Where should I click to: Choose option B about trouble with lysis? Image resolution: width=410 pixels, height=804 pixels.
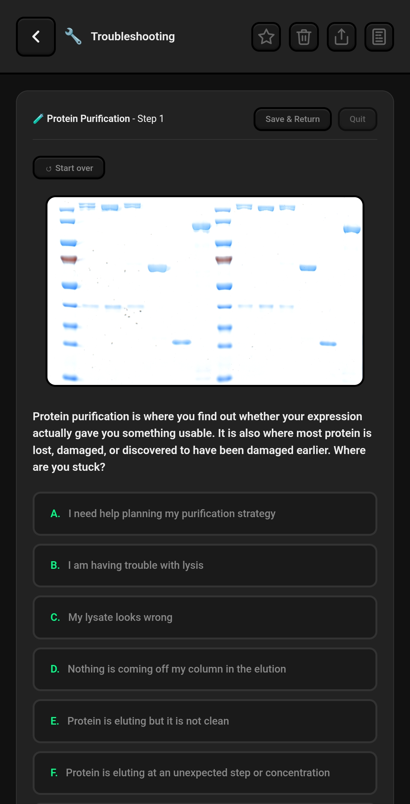tap(205, 565)
